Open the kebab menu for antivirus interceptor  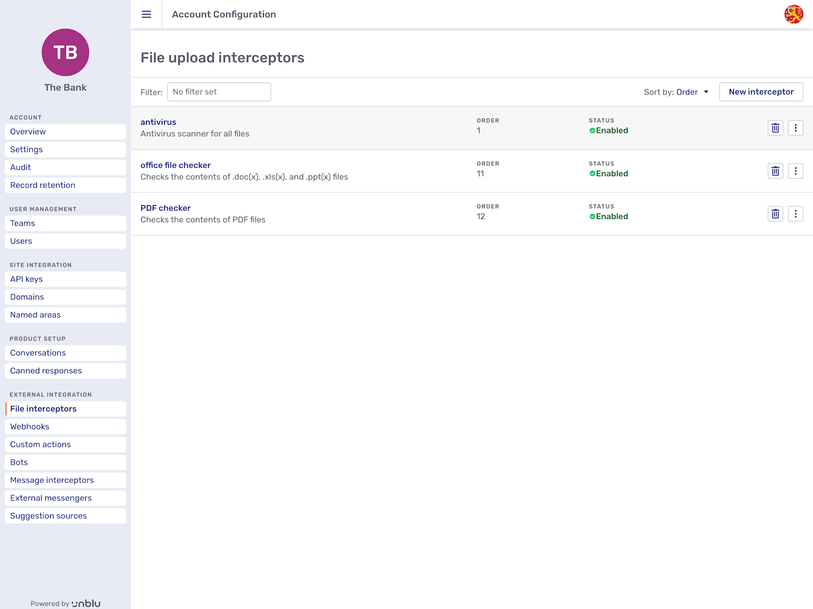[x=796, y=128]
